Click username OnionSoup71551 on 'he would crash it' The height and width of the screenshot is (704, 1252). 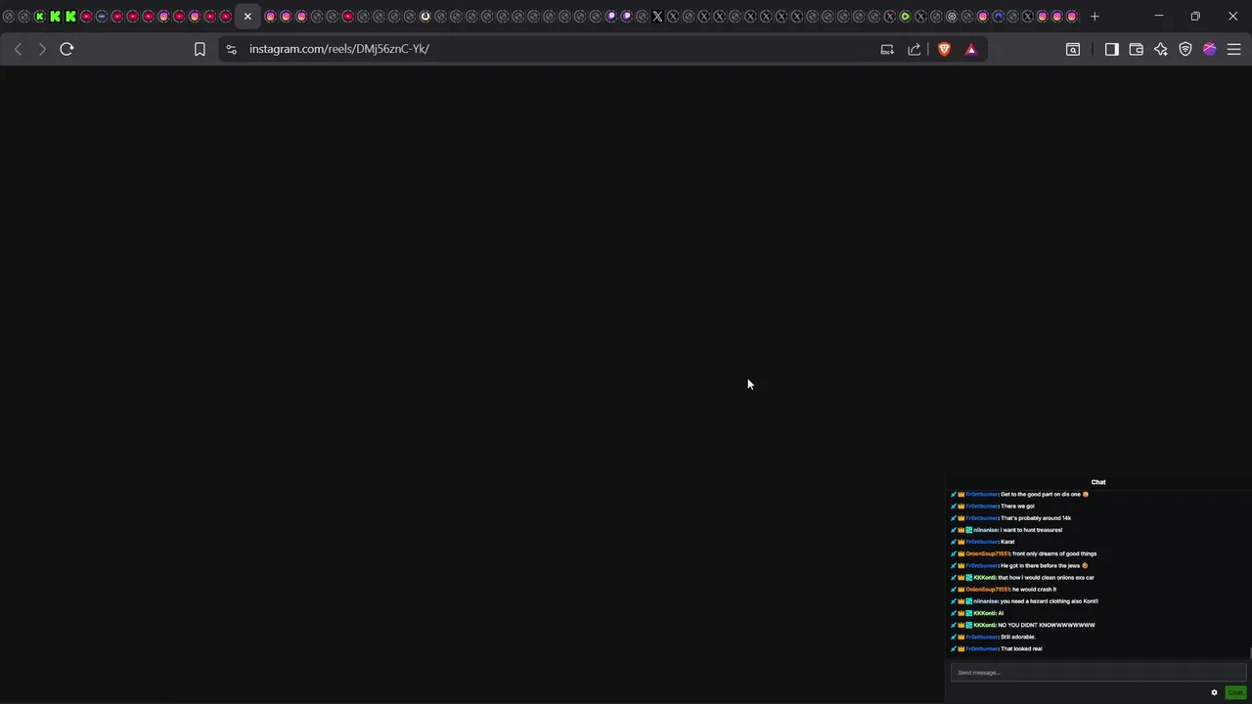pos(987,590)
